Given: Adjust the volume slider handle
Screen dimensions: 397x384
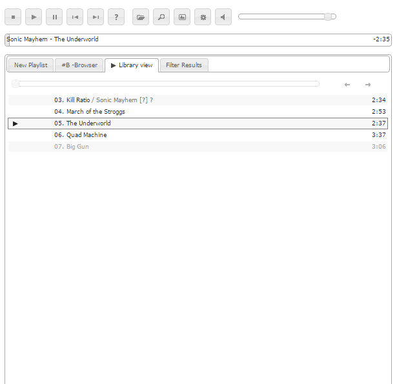Looking at the screenshot, I should pos(328,17).
